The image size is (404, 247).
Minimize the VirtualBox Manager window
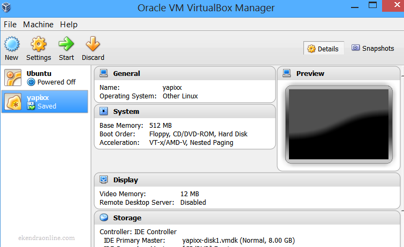tap(355, 6)
